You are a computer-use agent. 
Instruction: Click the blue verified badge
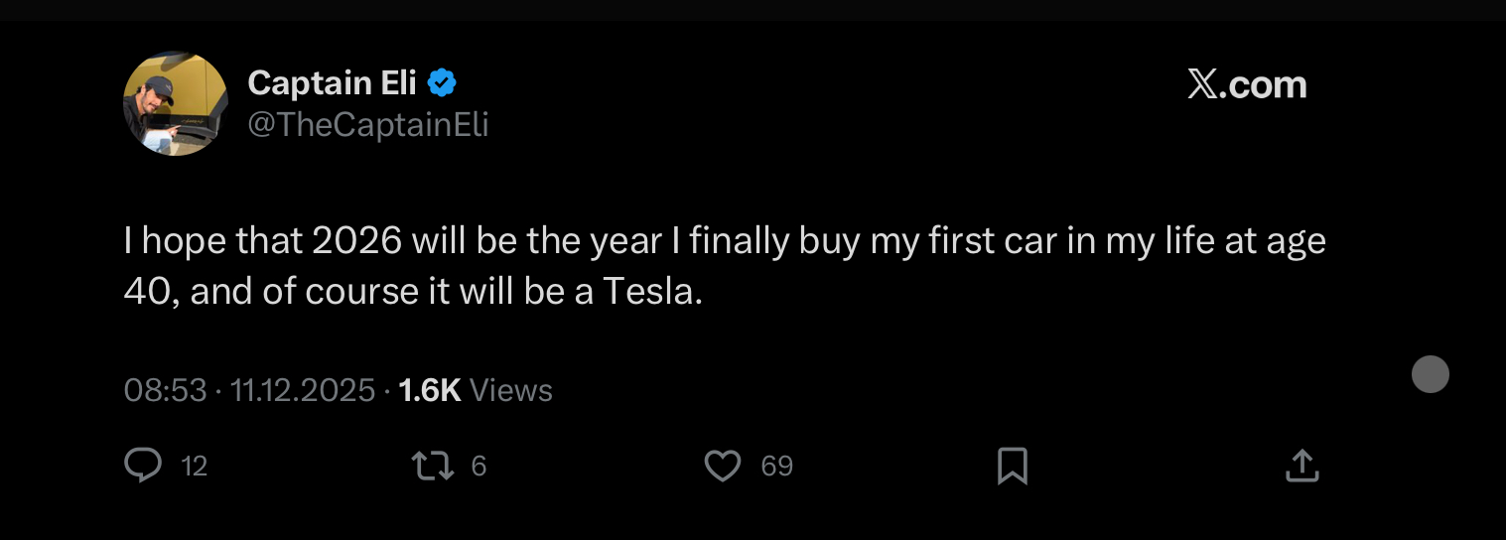click(442, 83)
